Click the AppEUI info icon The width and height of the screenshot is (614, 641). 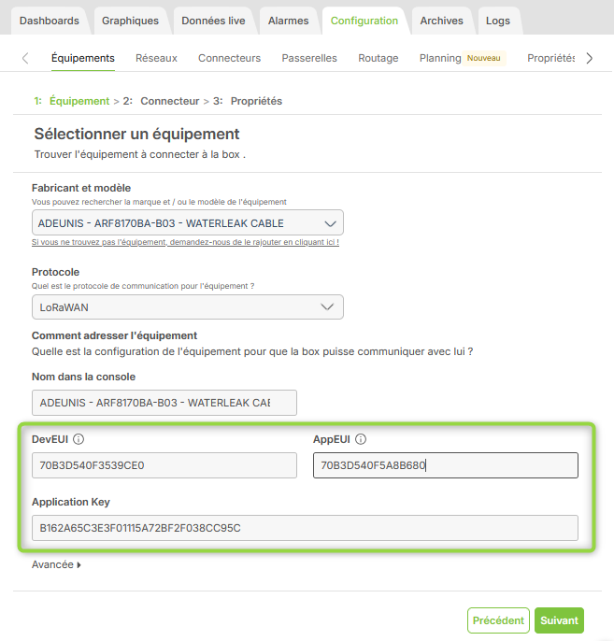click(x=361, y=439)
